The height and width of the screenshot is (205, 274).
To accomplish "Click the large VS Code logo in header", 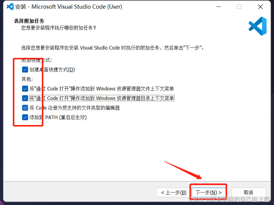I will [258, 26].
